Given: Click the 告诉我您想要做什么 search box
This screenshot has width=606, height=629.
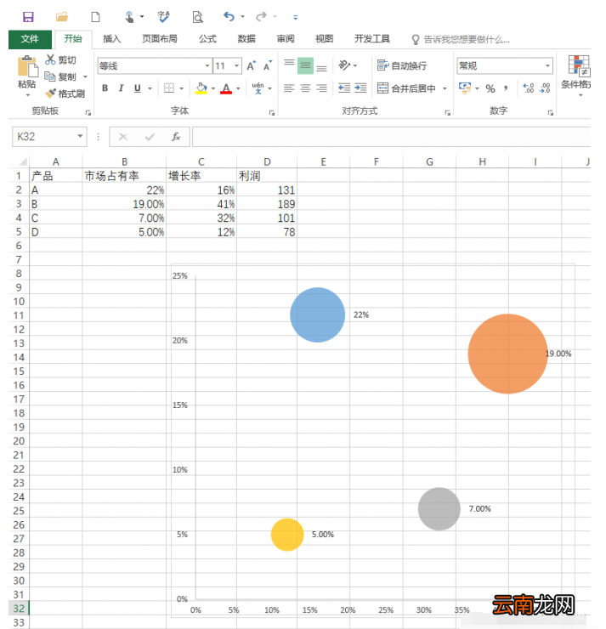Looking at the screenshot, I should pos(462,39).
